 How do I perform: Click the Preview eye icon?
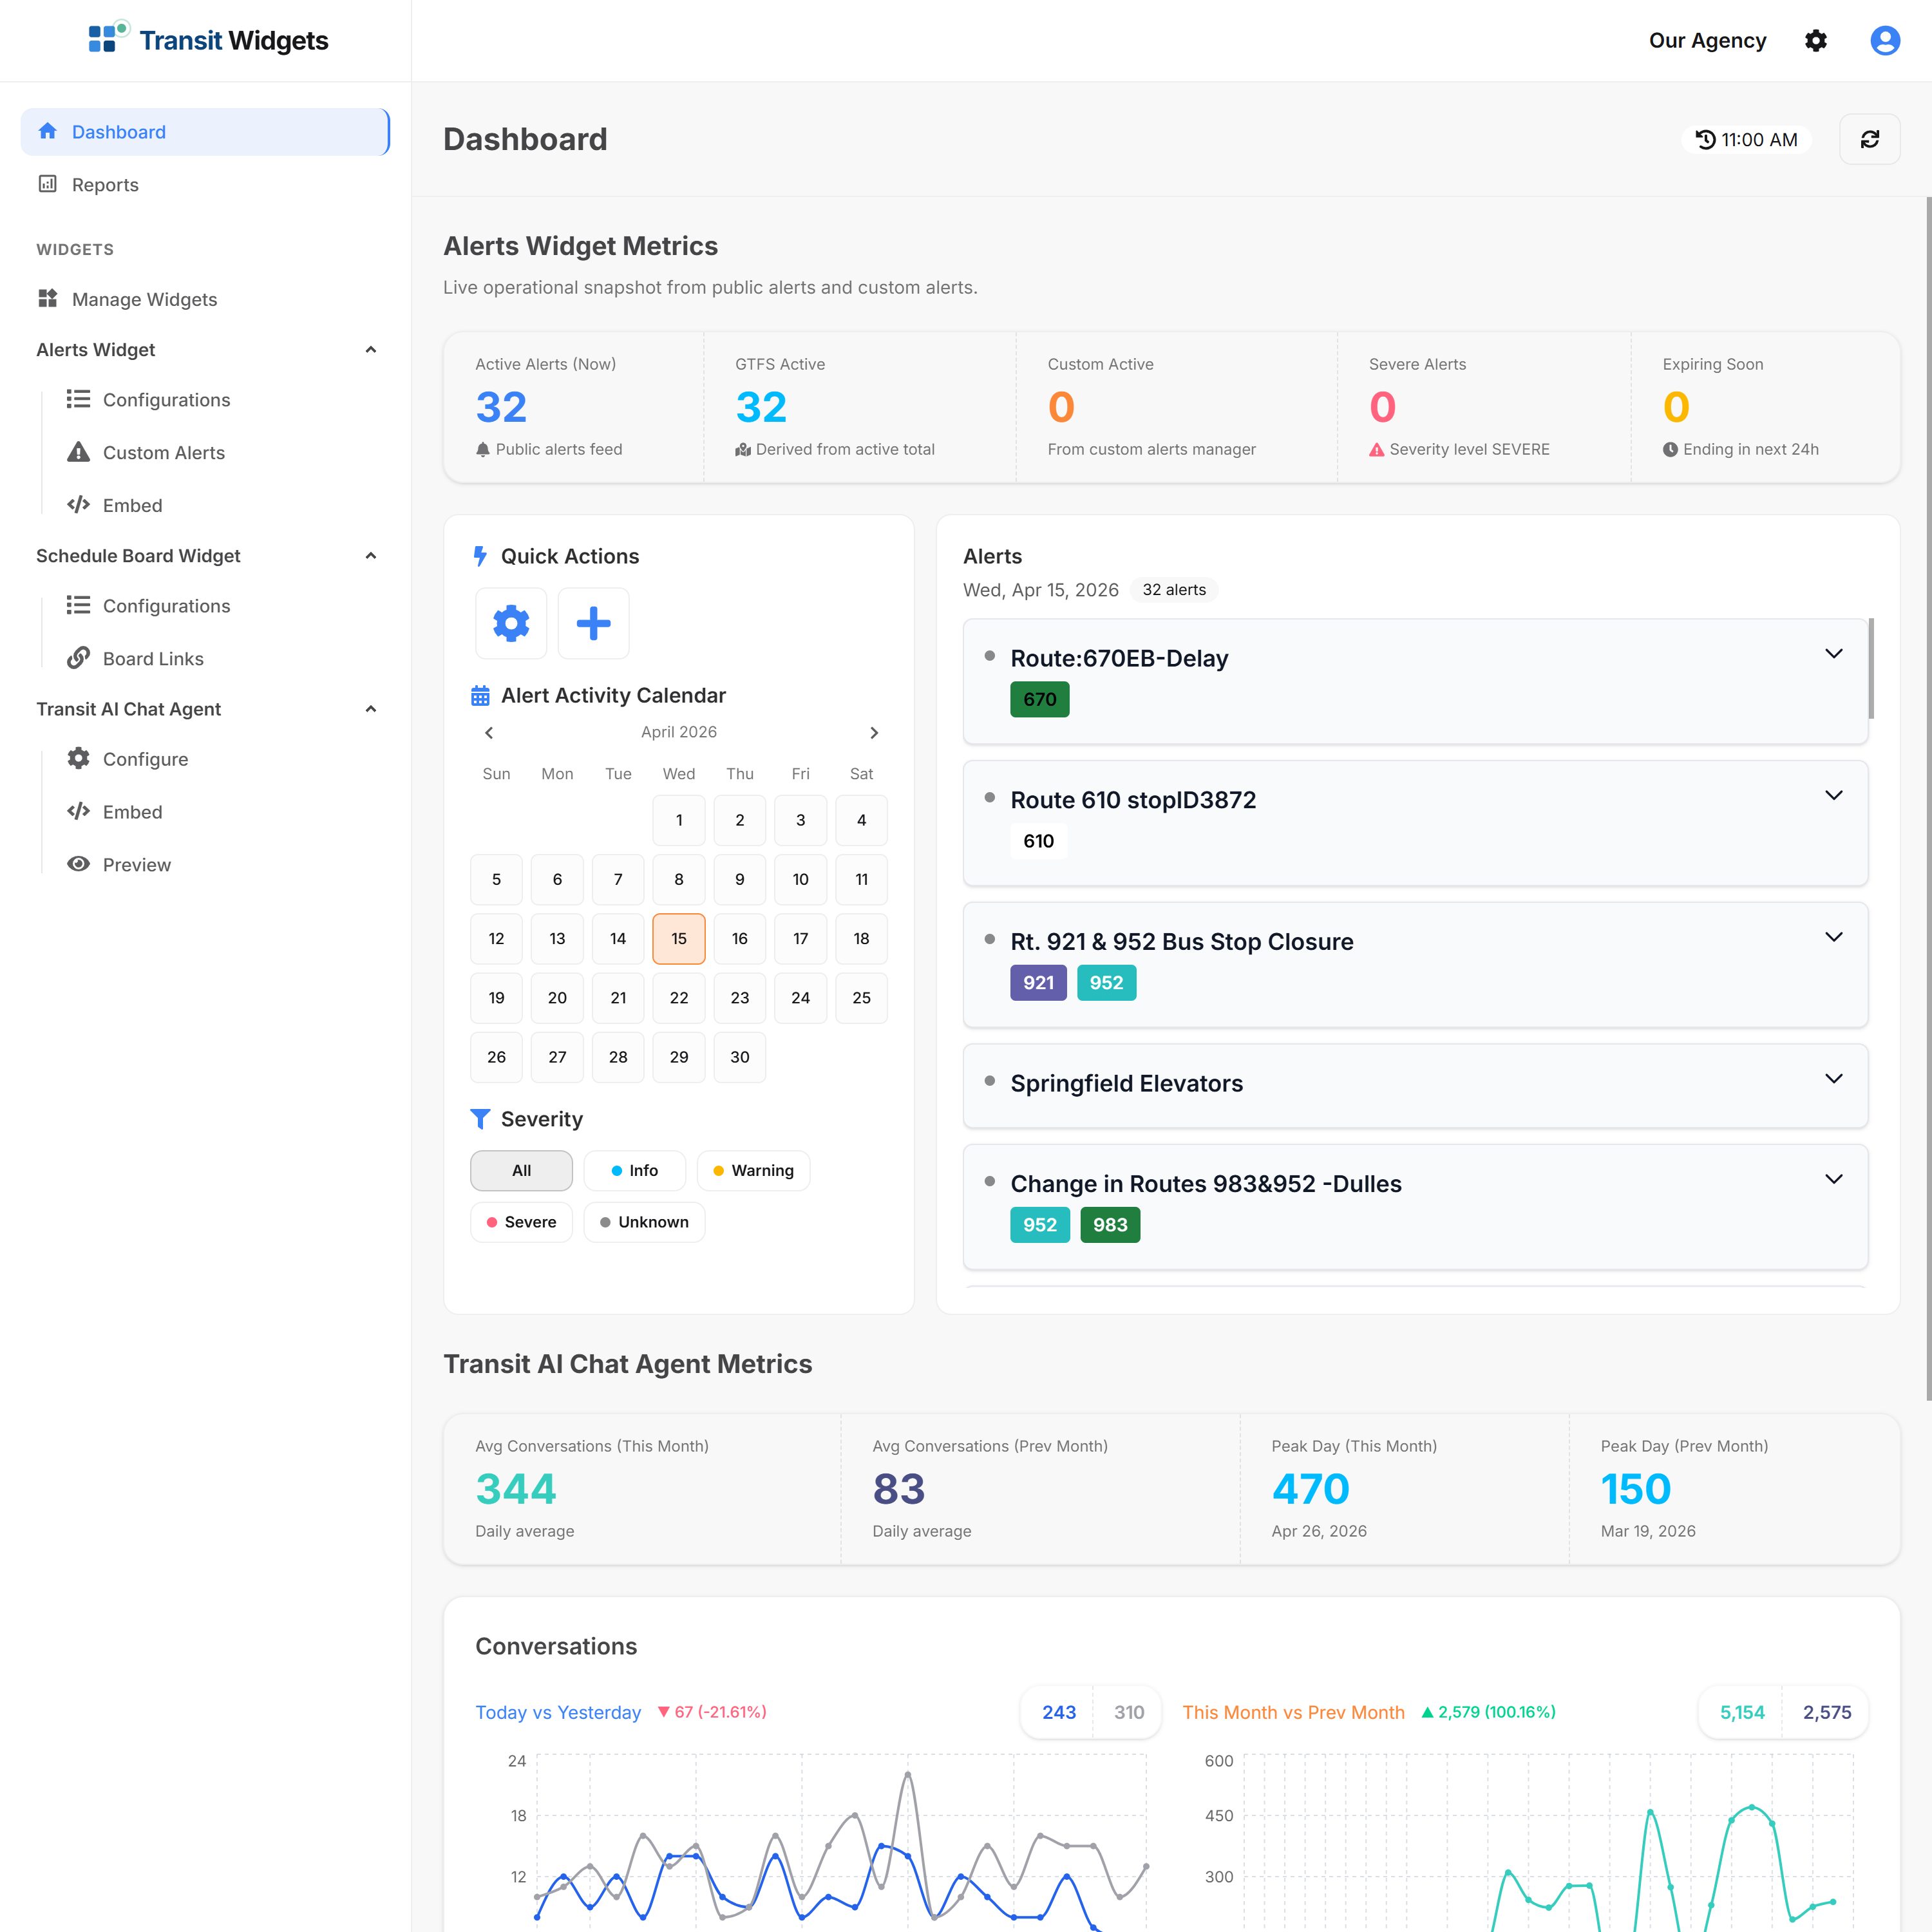click(78, 864)
